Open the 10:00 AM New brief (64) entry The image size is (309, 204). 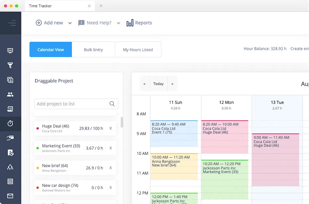[x=174, y=167]
